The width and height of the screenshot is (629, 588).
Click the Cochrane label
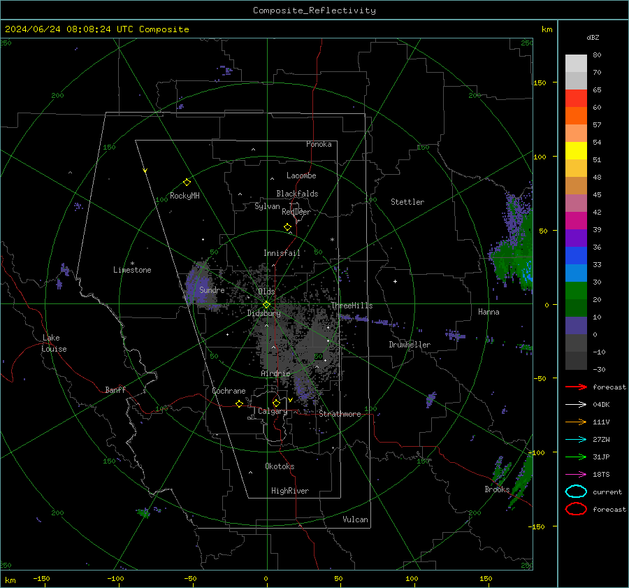point(229,391)
